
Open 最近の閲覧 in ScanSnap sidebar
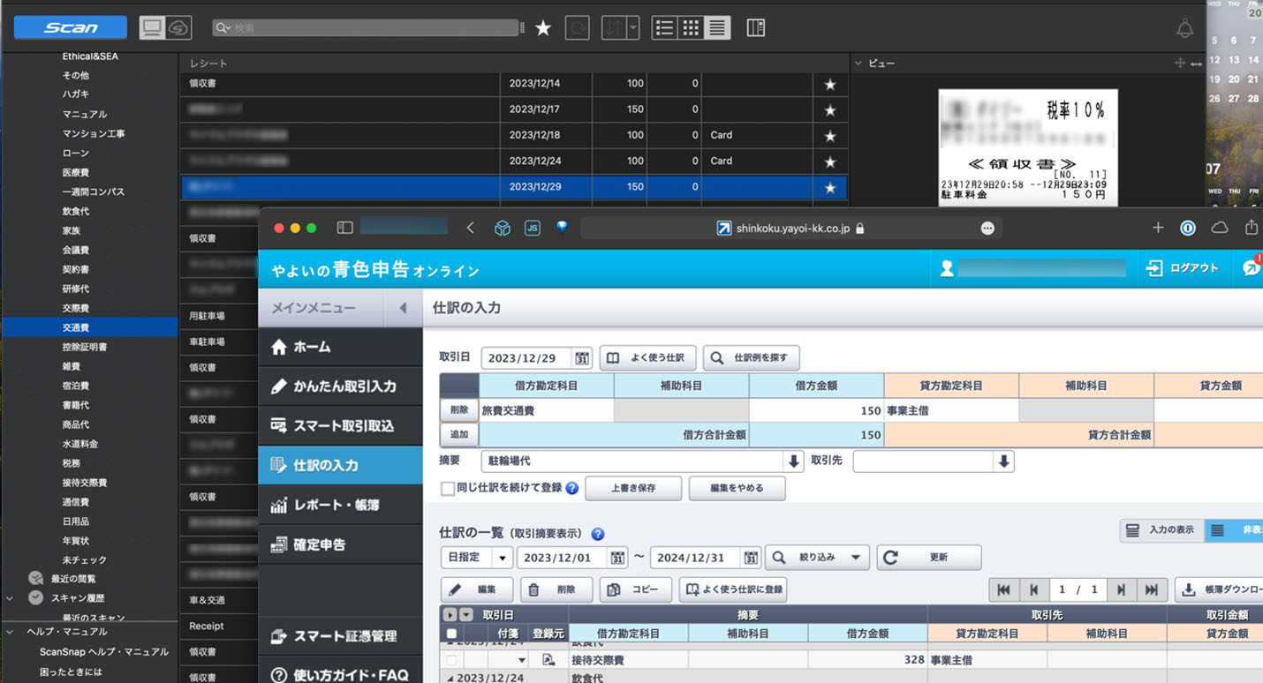coord(73,579)
